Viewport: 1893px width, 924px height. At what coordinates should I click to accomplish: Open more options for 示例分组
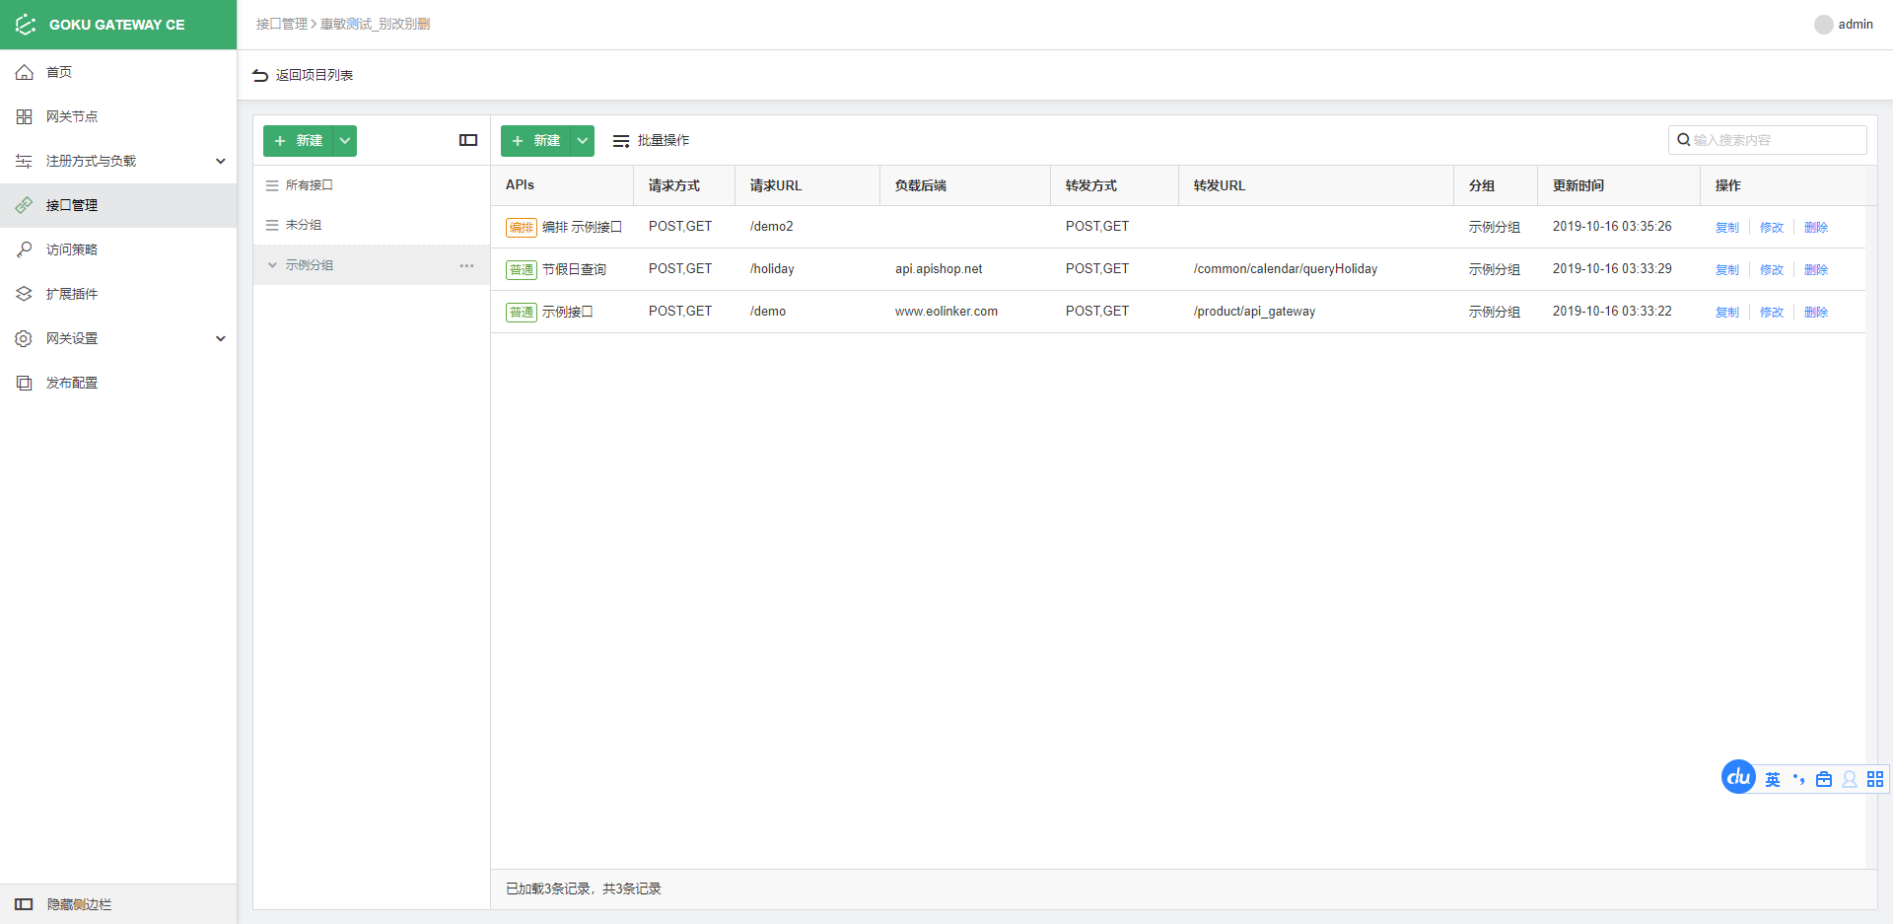(466, 265)
